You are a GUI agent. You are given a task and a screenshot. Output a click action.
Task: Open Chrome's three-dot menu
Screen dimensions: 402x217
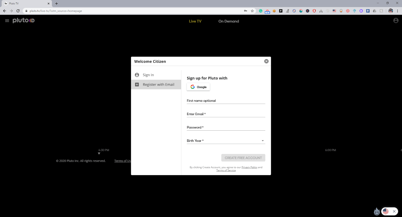397,11
